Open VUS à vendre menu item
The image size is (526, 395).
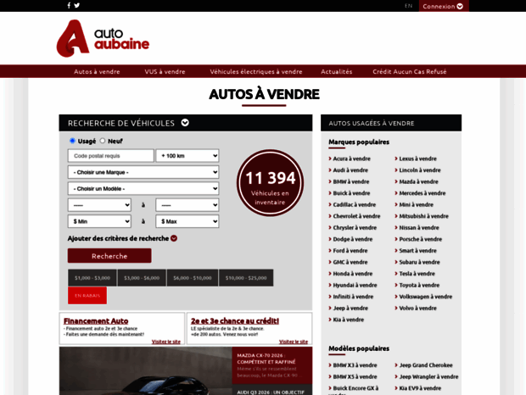[165, 72]
